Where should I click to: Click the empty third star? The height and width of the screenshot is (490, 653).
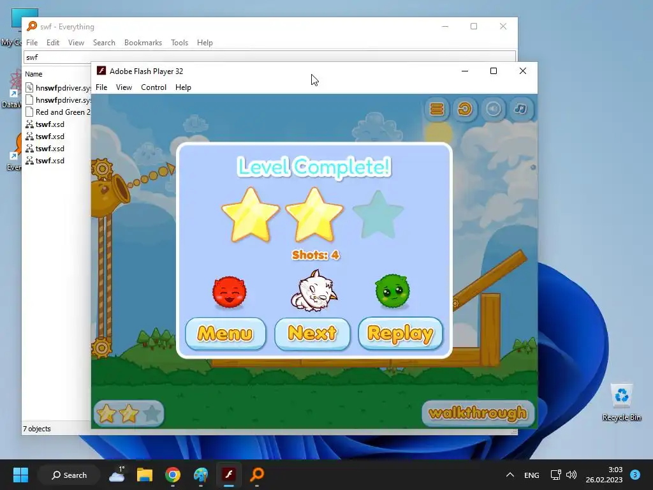[x=378, y=215]
